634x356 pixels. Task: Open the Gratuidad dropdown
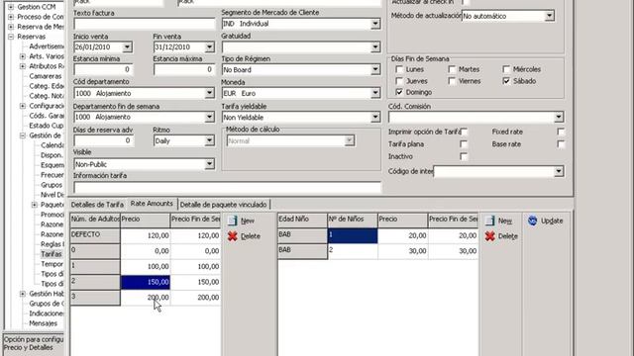pos(375,47)
